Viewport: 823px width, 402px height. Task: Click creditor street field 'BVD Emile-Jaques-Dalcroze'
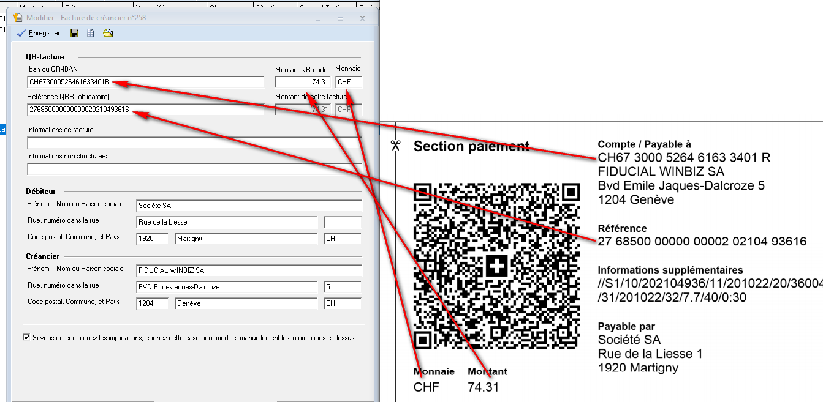[x=227, y=287]
